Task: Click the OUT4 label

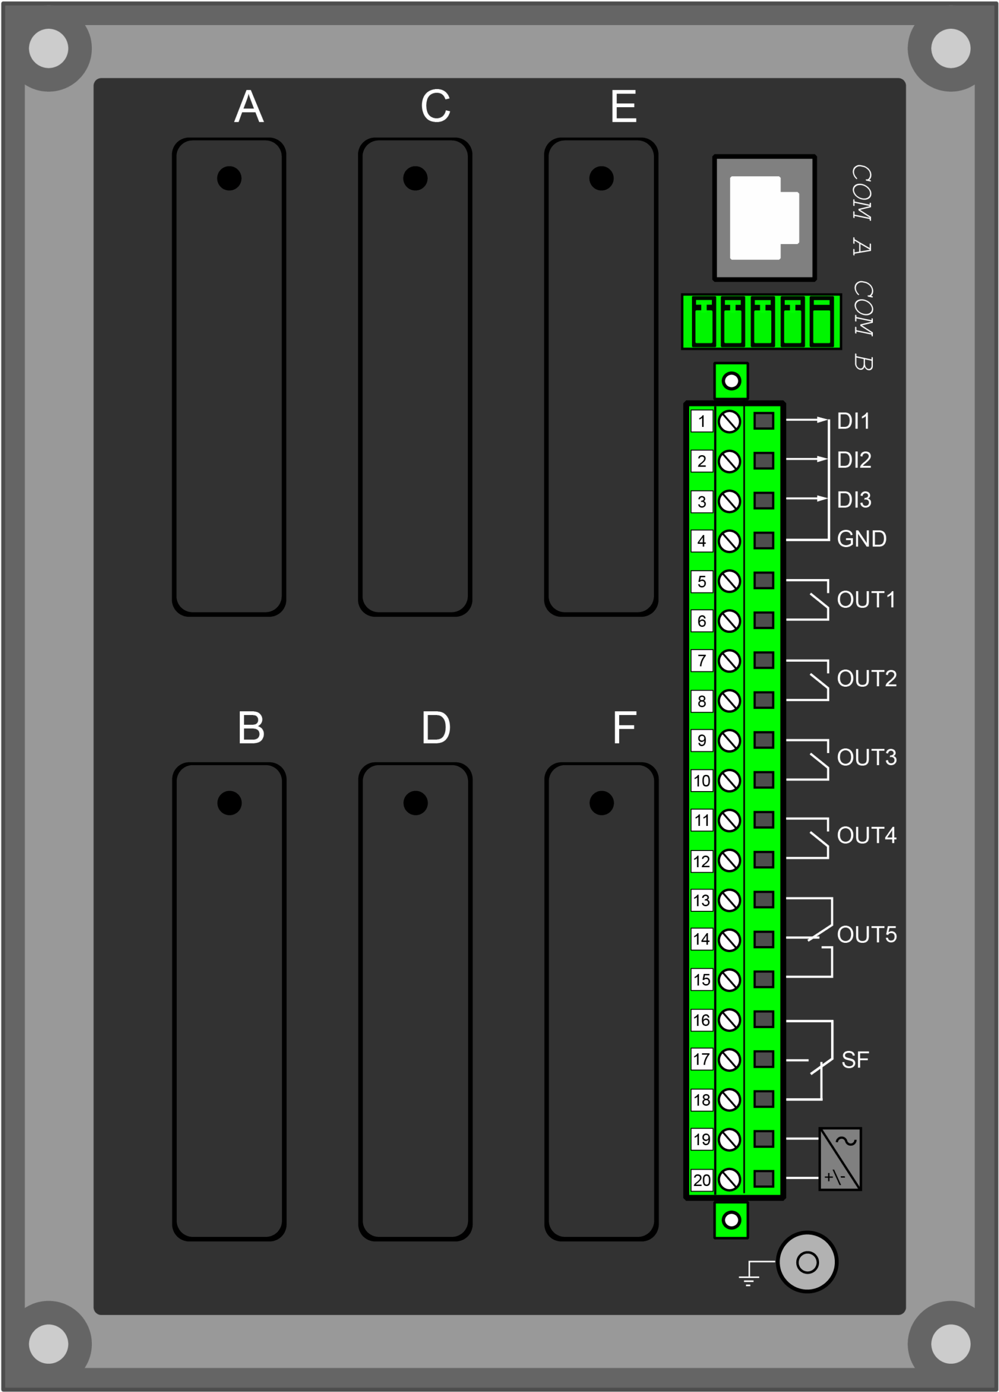Action: pos(866,835)
